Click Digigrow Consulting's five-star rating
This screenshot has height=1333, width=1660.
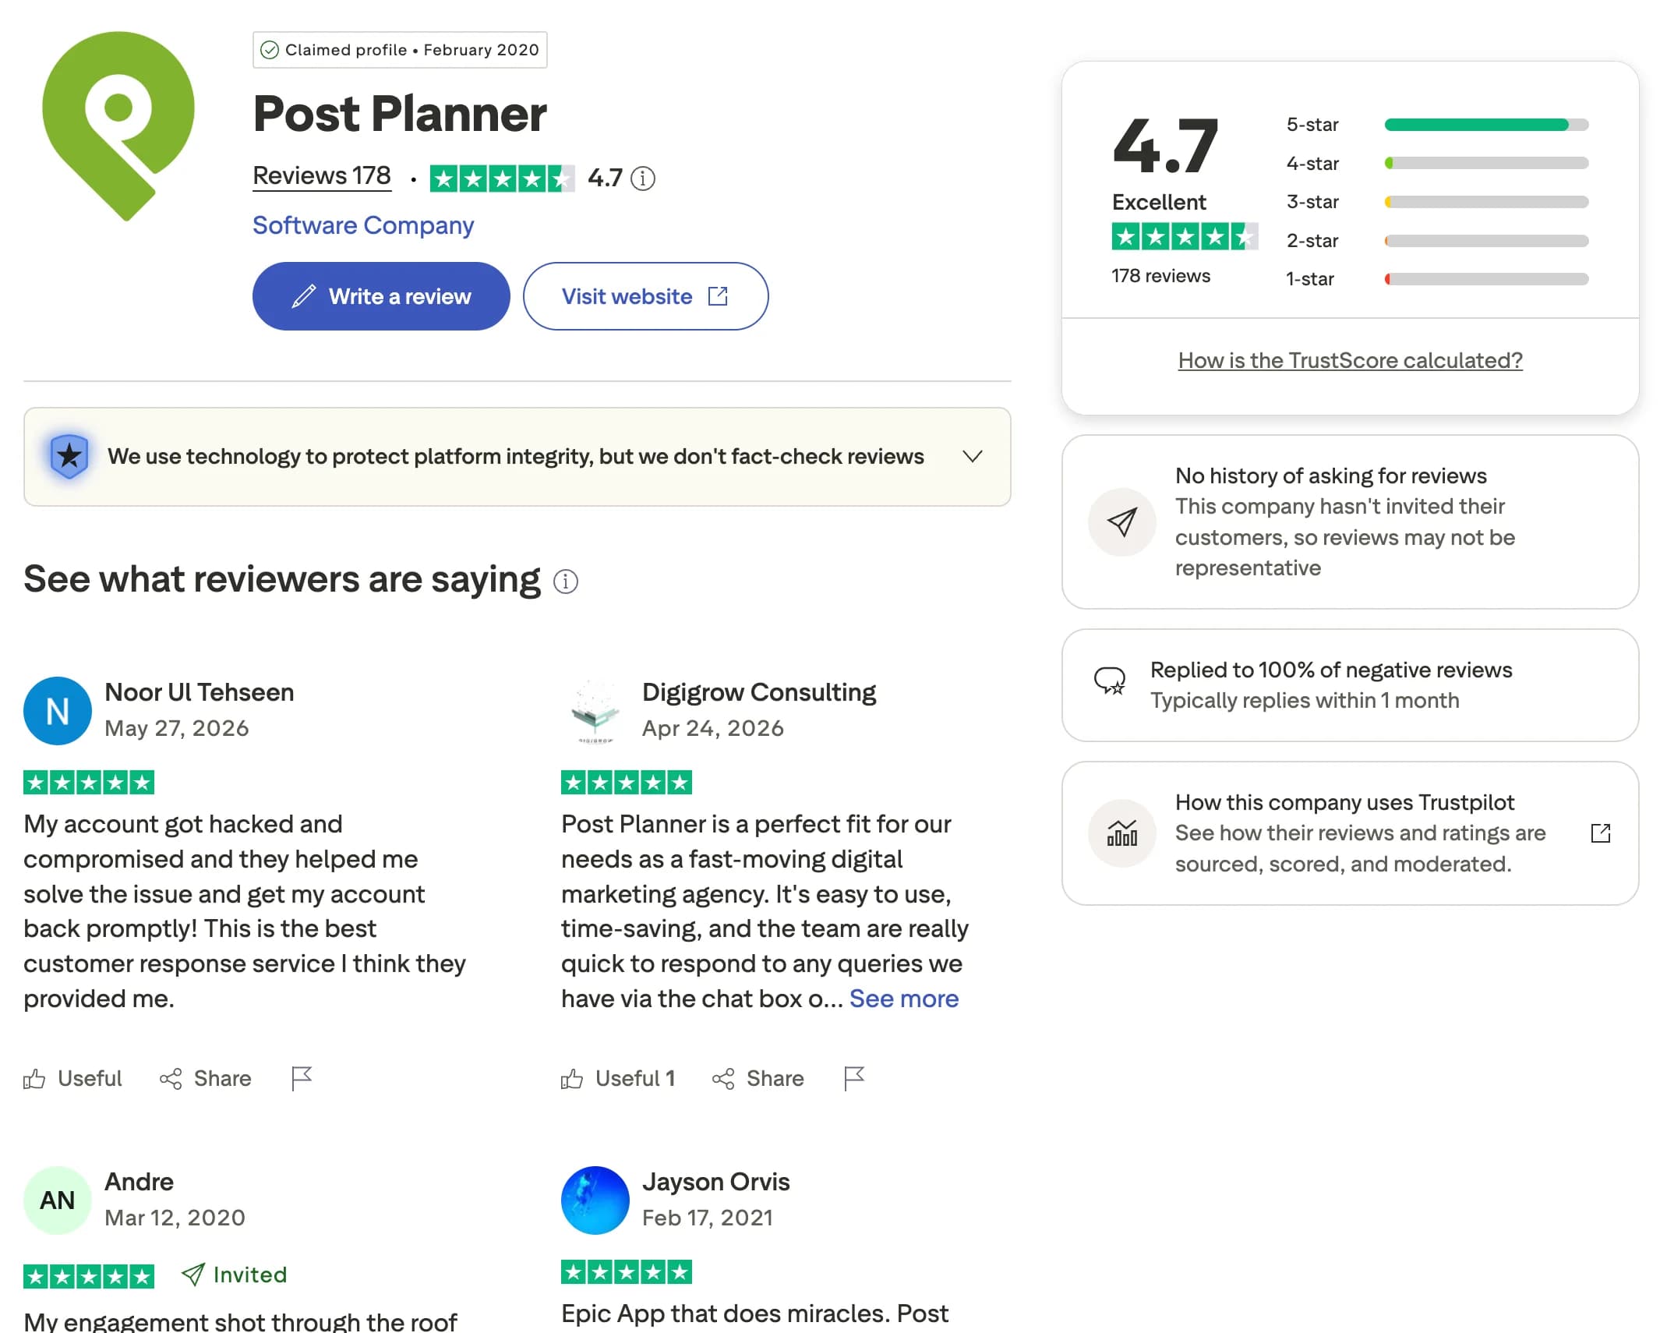pyautogui.click(x=627, y=783)
